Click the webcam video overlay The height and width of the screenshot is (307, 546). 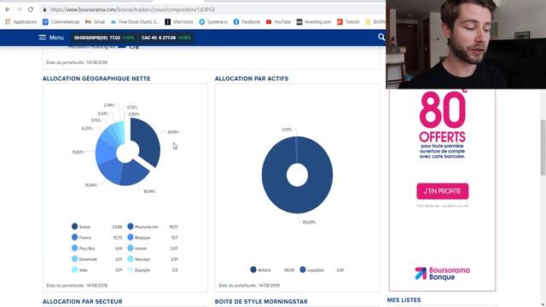(x=466, y=44)
